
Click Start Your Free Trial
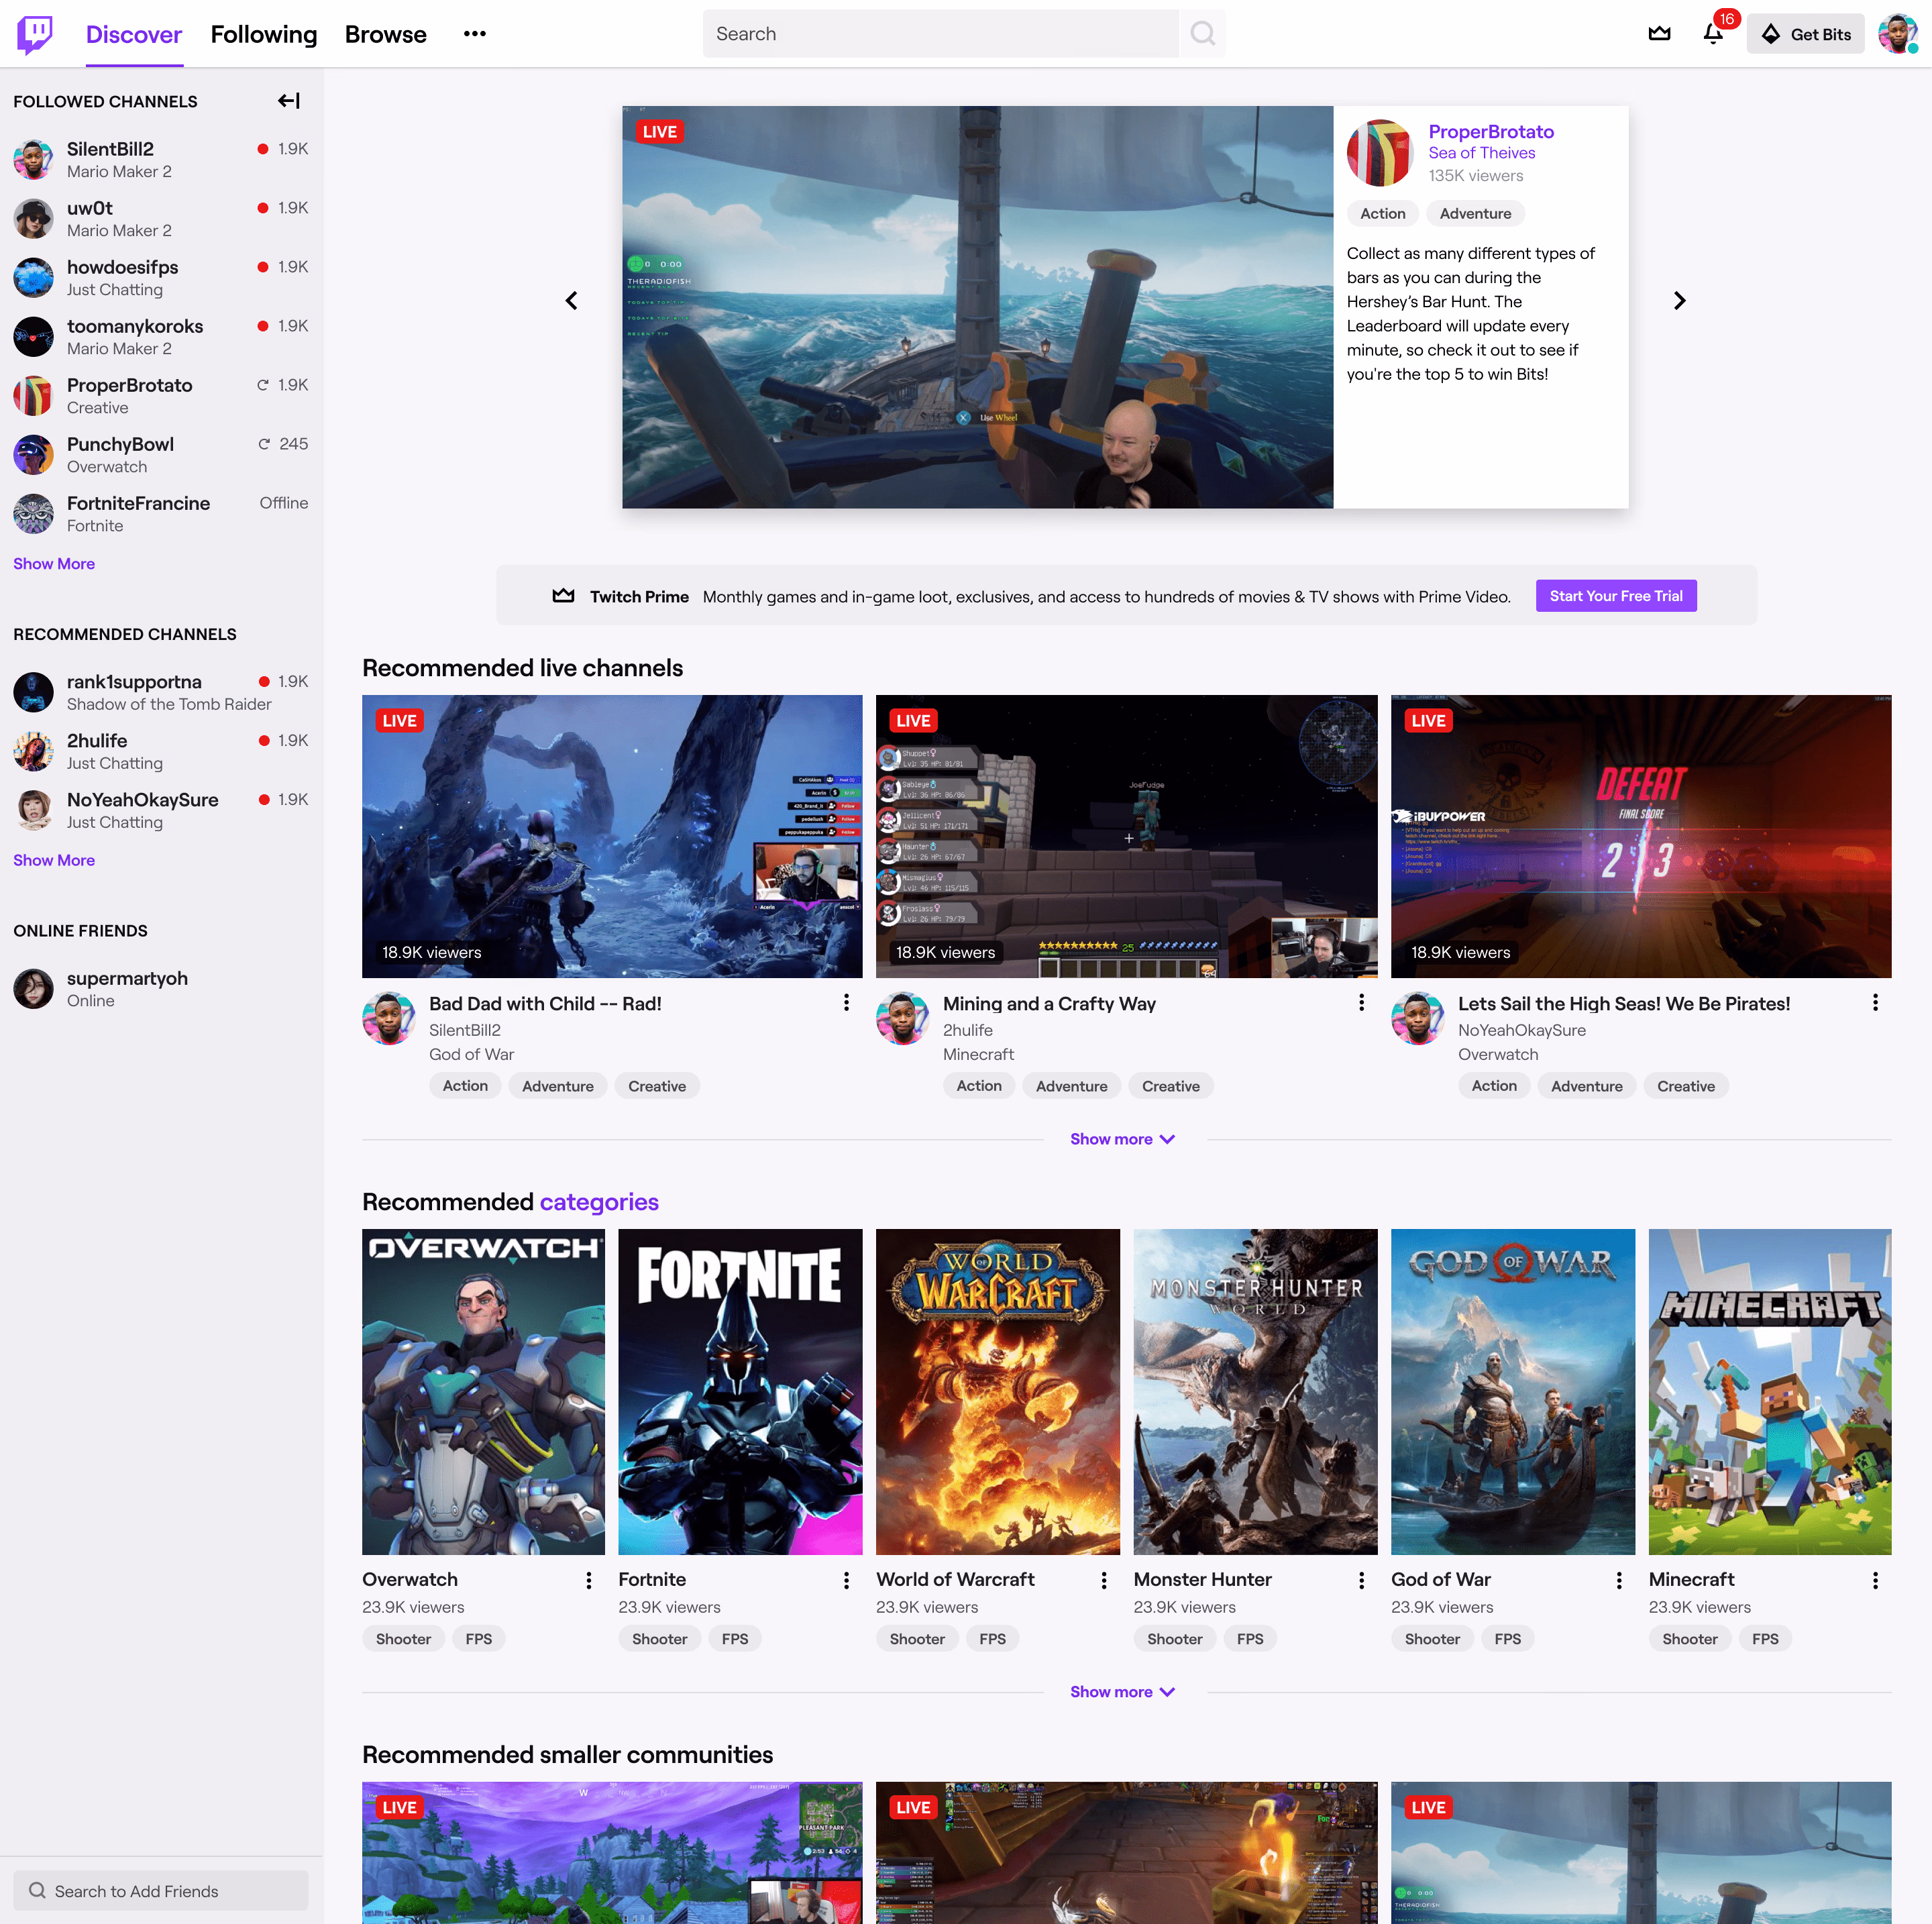click(x=1616, y=595)
